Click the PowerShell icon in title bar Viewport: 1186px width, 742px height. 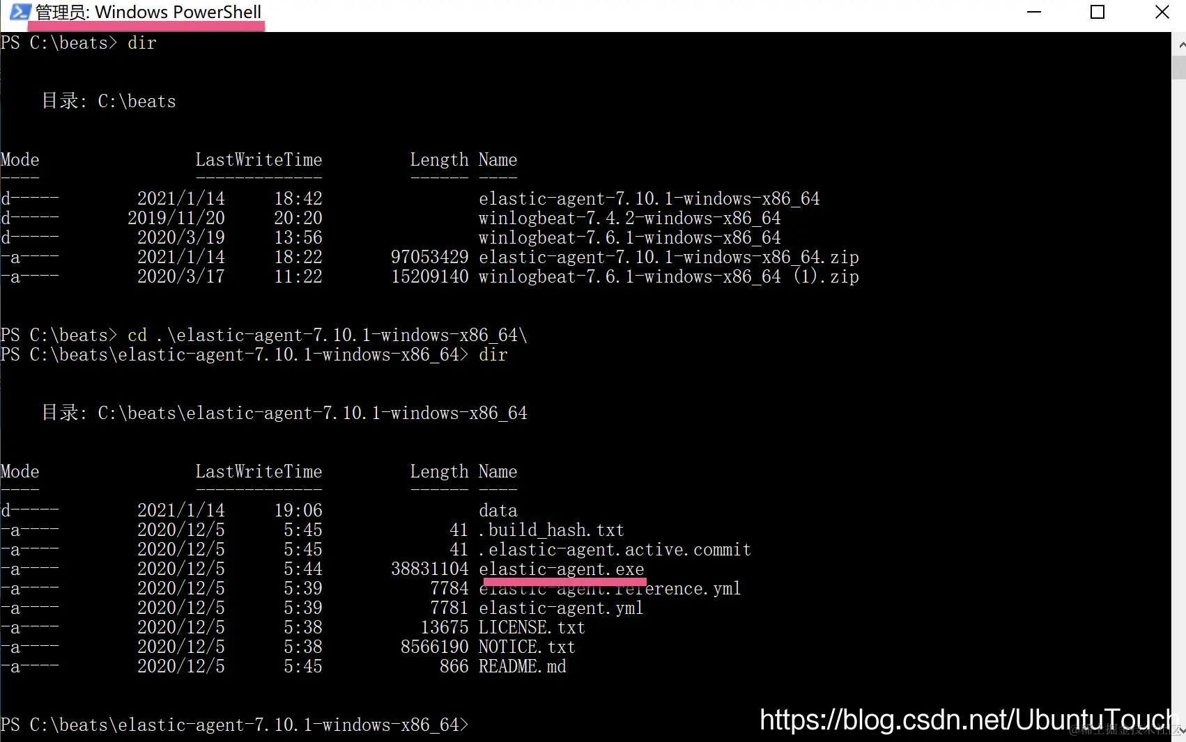point(20,12)
